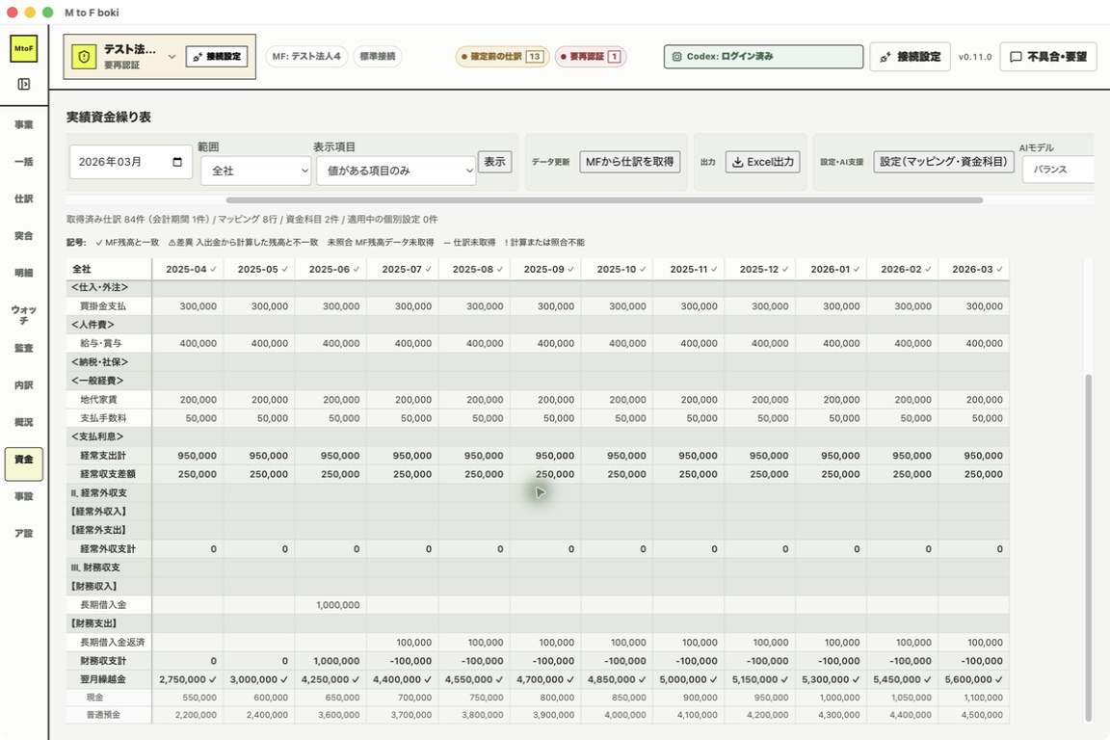This screenshot has width=1110, height=740.
Task: Open the 確定前の仕訳 13 badge
Action: 502,57
